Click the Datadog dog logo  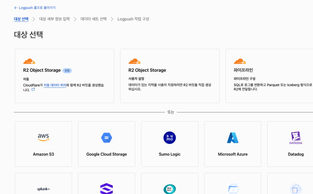coord(296,138)
